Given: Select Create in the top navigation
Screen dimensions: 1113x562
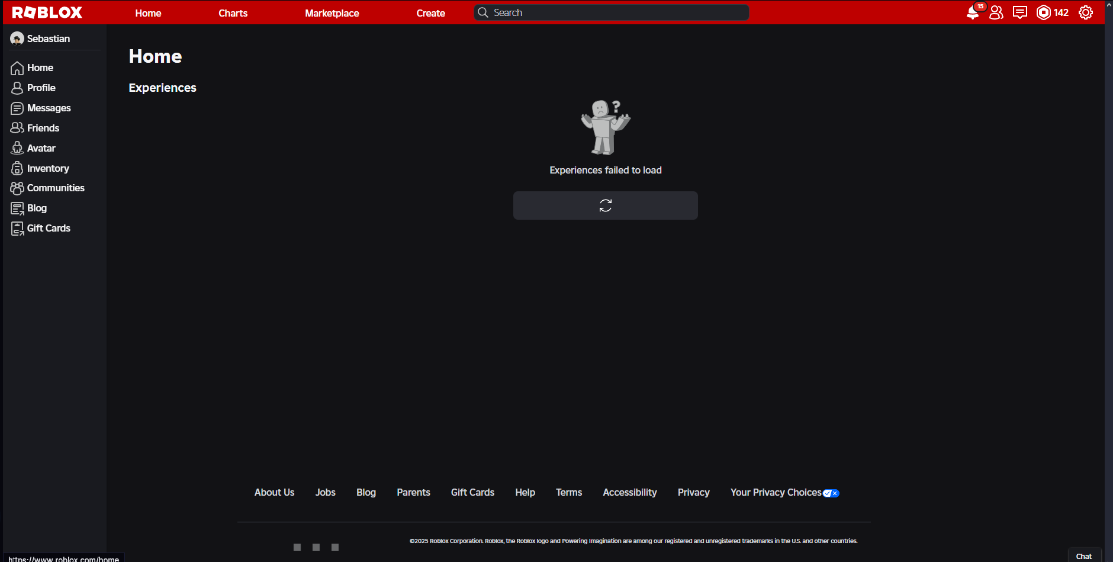Looking at the screenshot, I should coord(430,13).
